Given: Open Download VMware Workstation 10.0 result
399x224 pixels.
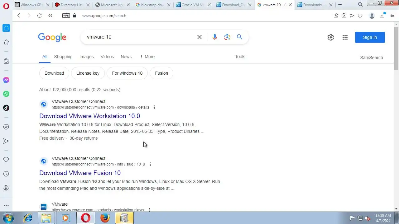Looking at the screenshot, I should [89, 116].
